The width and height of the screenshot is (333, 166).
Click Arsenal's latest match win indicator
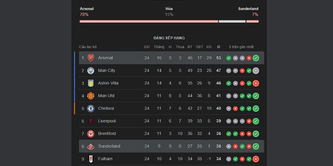pos(256,58)
